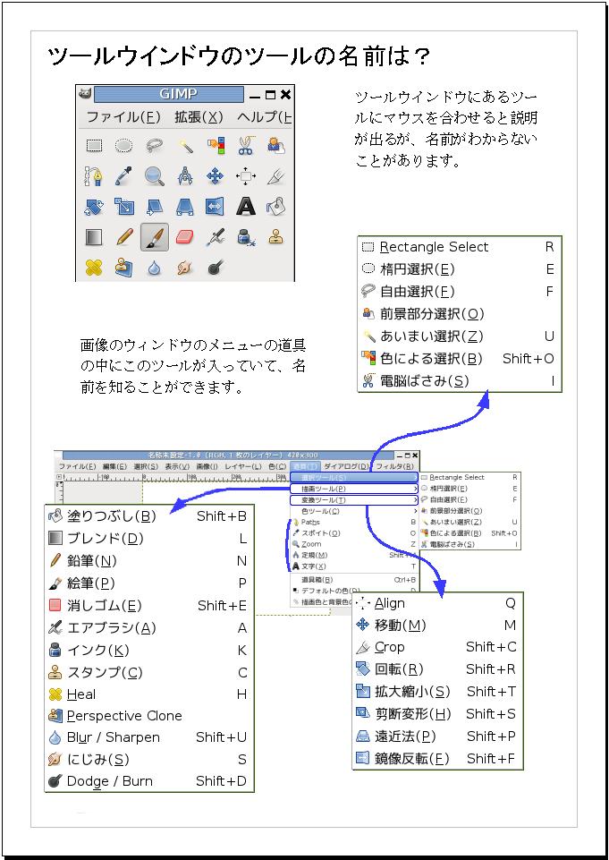609x860 pixels.
Task: Pick the Color Picker eyedropper in the toolbox
Action: click(124, 176)
